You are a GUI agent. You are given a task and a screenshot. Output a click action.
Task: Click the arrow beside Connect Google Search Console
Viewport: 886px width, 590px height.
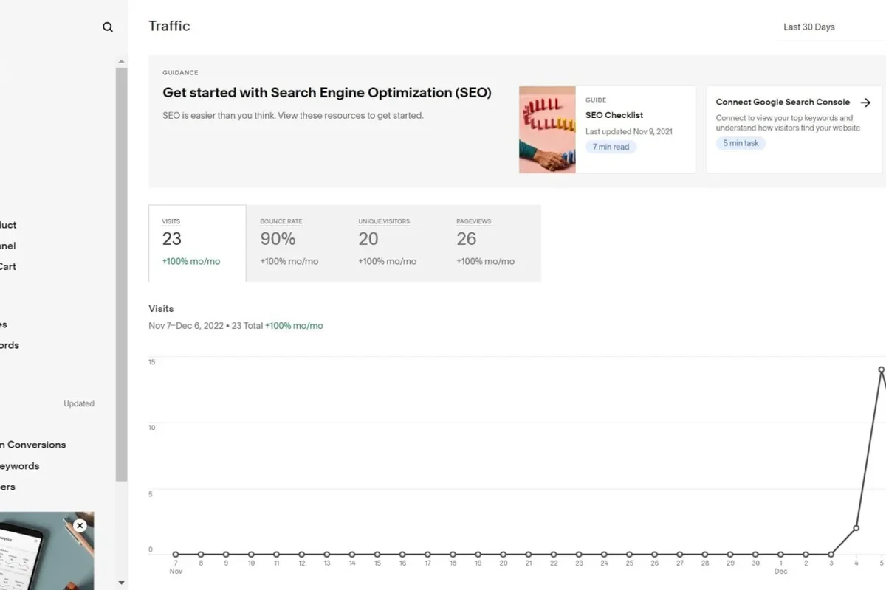[866, 103]
